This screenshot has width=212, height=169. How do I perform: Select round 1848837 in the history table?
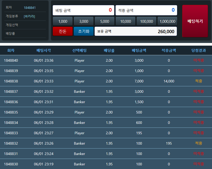11,91
